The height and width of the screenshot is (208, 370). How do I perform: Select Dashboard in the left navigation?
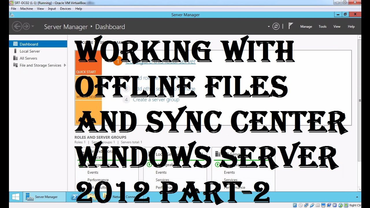click(x=38, y=44)
